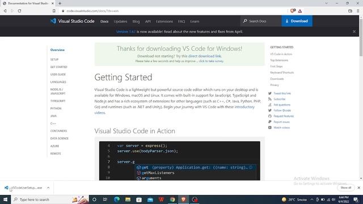The image size is (363, 204).
Task: Open the Docs navigation item
Action: click(x=104, y=22)
